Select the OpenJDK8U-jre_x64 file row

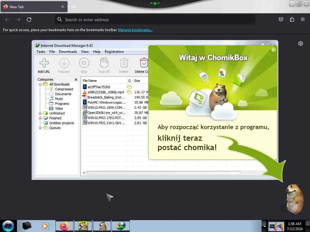[x=115, y=113]
